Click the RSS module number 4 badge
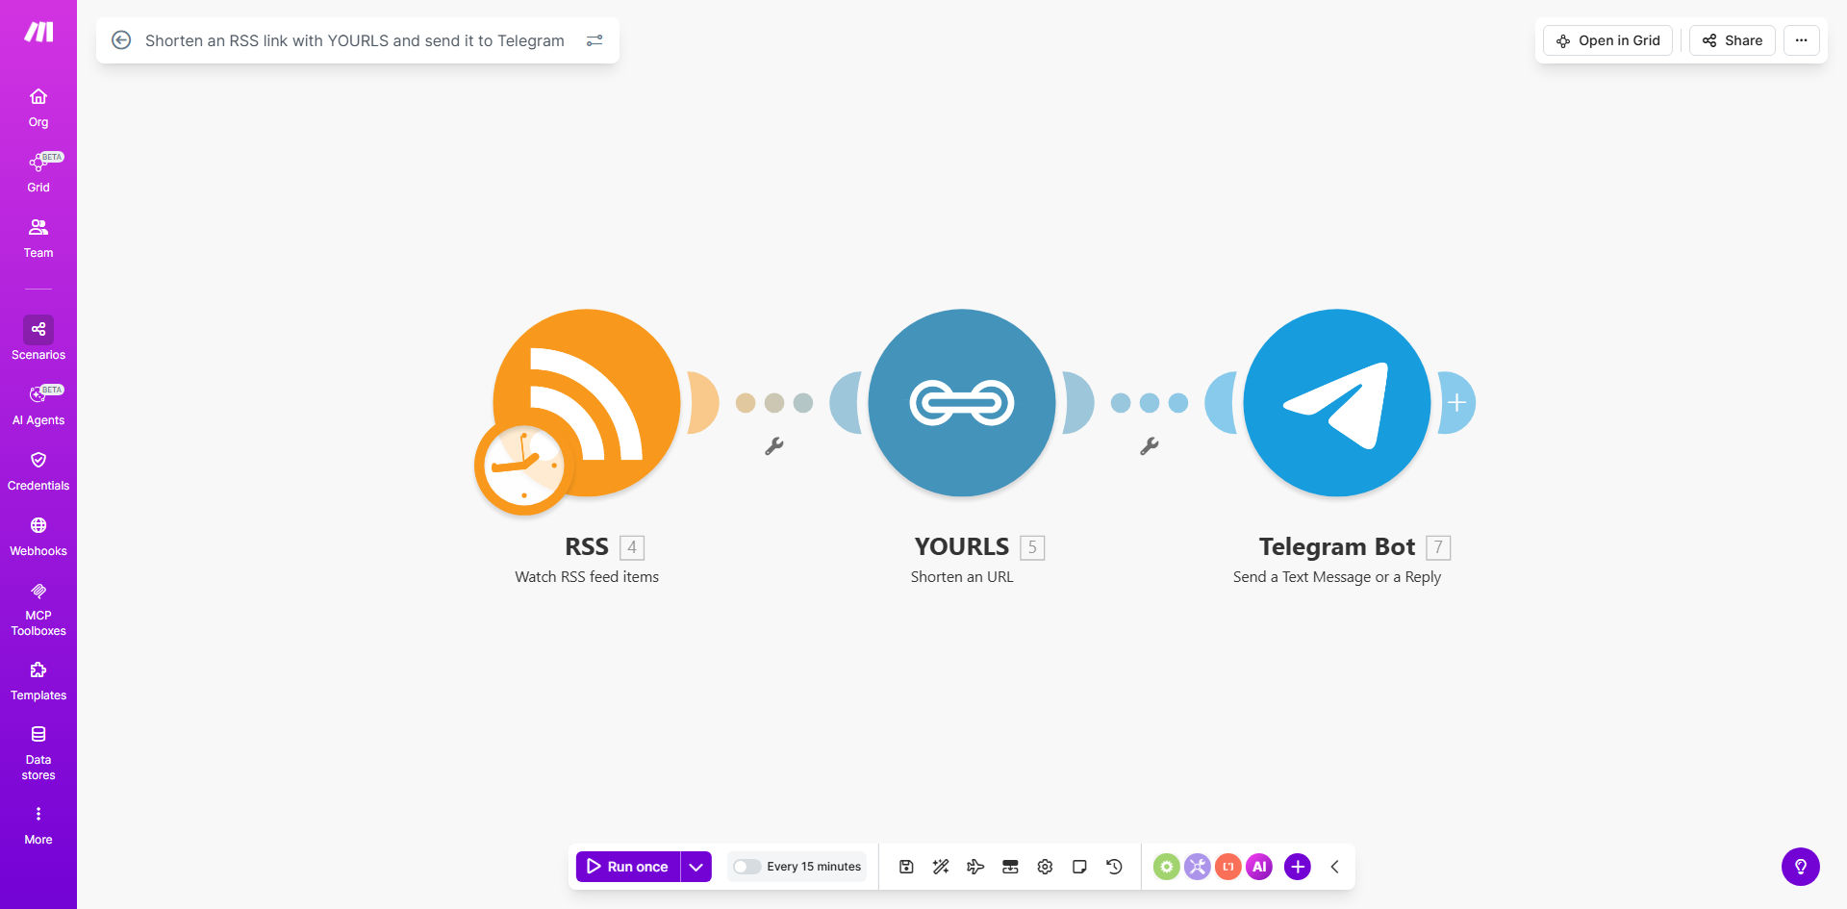The height and width of the screenshot is (909, 1847). pyautogui.click(x=632, y=547)
